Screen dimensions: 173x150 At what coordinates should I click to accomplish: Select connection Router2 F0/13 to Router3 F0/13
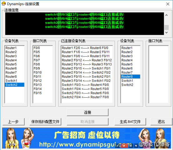click(x=87, y=64)
